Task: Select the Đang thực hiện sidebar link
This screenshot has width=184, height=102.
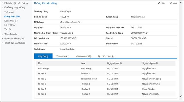Action: [12, 16]
